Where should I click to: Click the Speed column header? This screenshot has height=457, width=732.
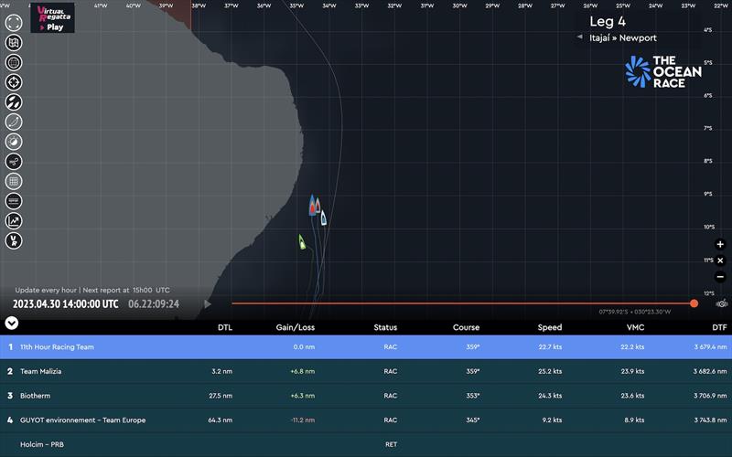[x=550, y=327]
